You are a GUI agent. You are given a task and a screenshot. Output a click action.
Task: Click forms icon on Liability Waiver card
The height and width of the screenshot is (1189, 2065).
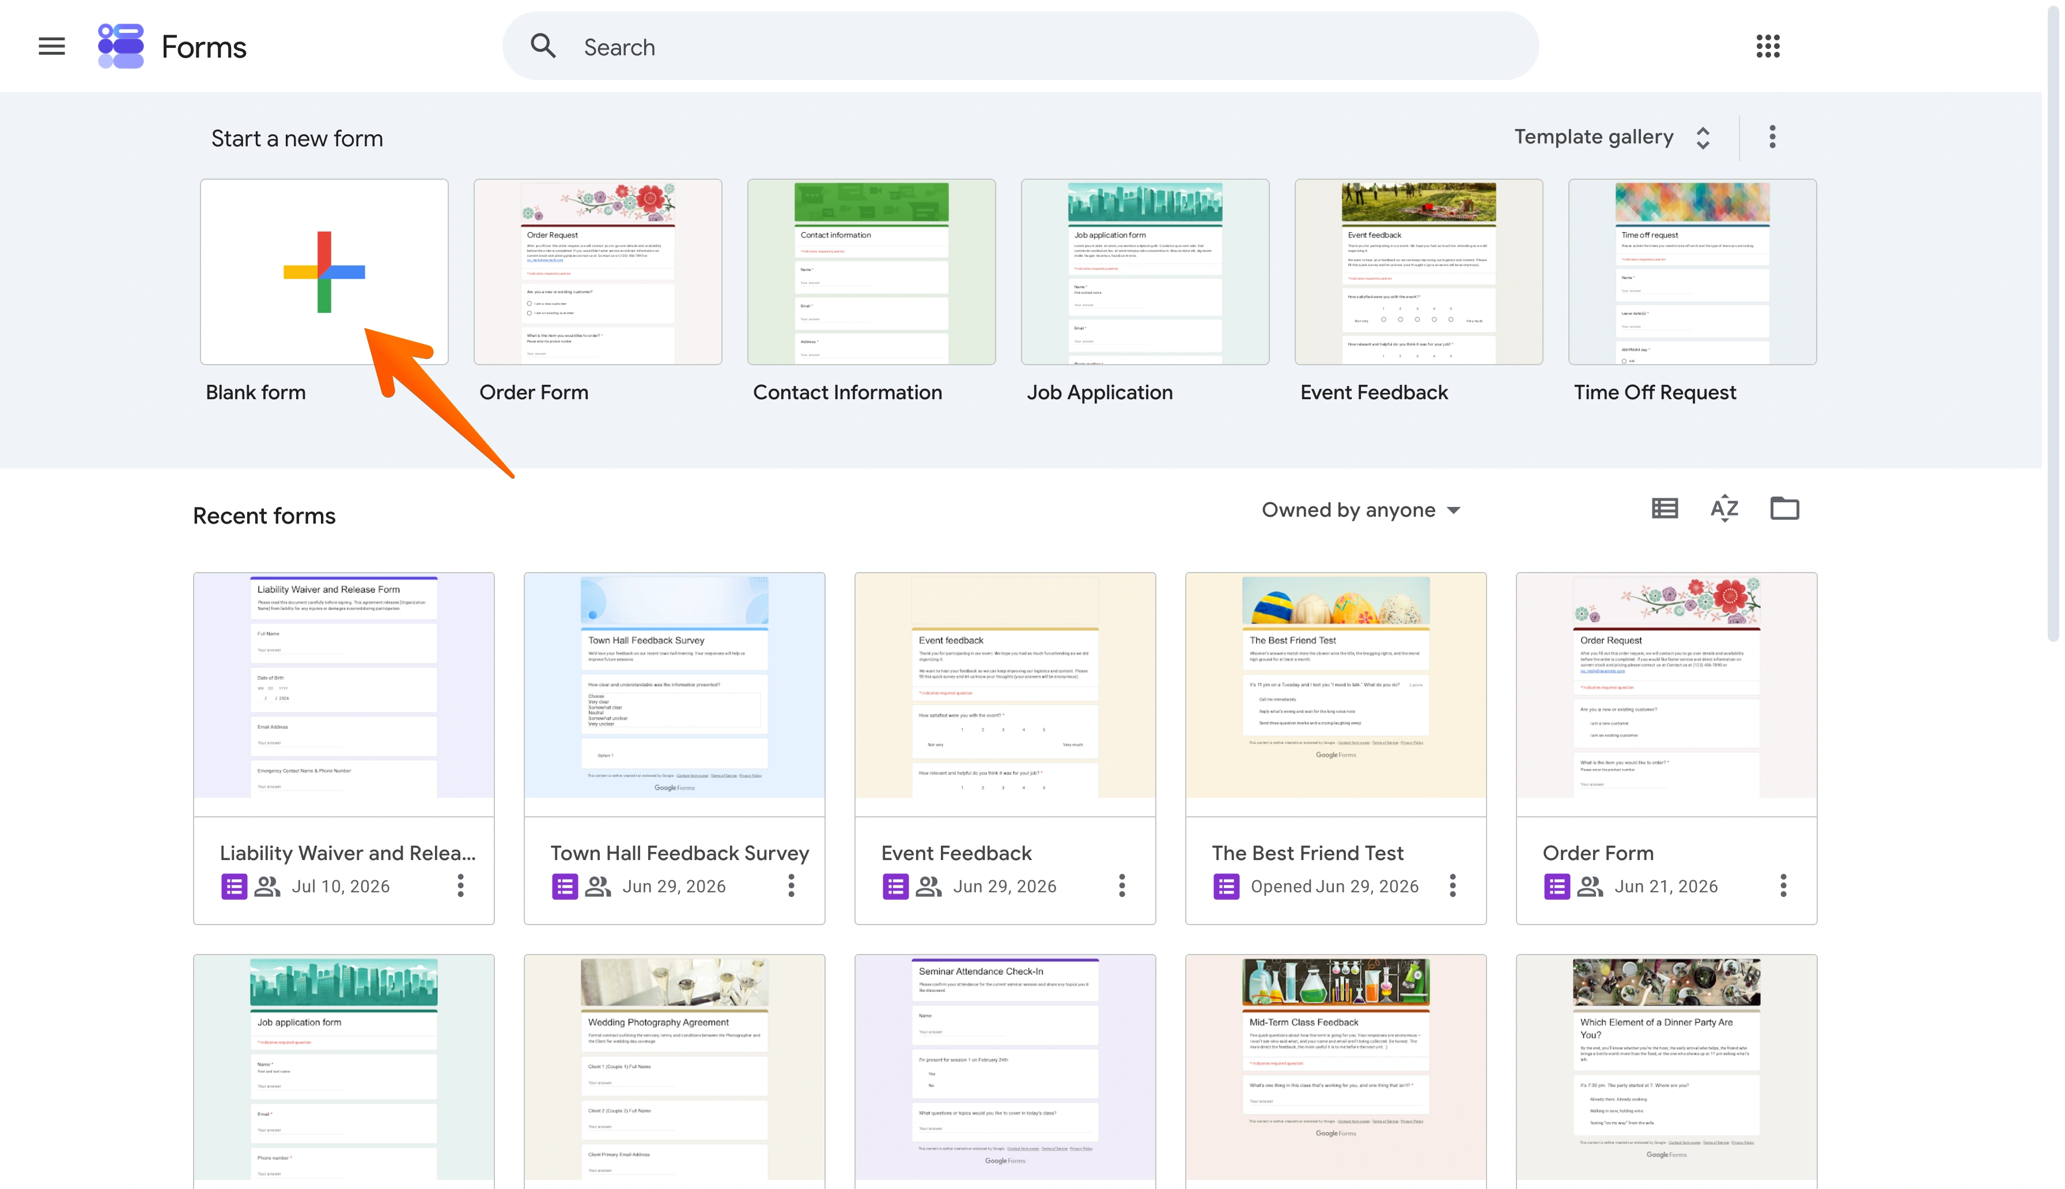pos(235,887)
